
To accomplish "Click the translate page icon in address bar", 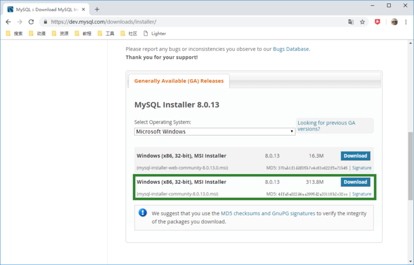I will pos(351,22).
